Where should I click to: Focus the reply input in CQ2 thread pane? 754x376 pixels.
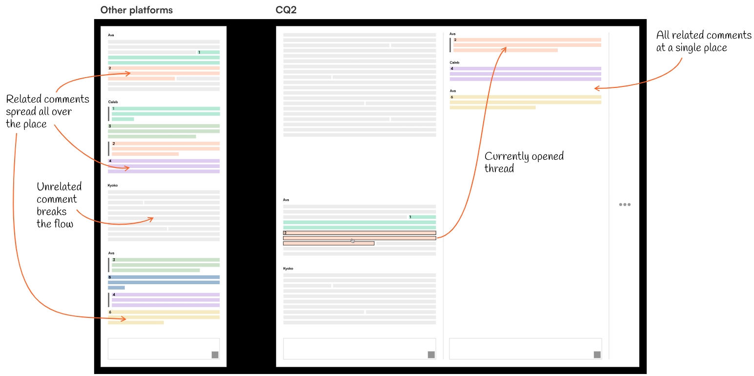[520, 349]
